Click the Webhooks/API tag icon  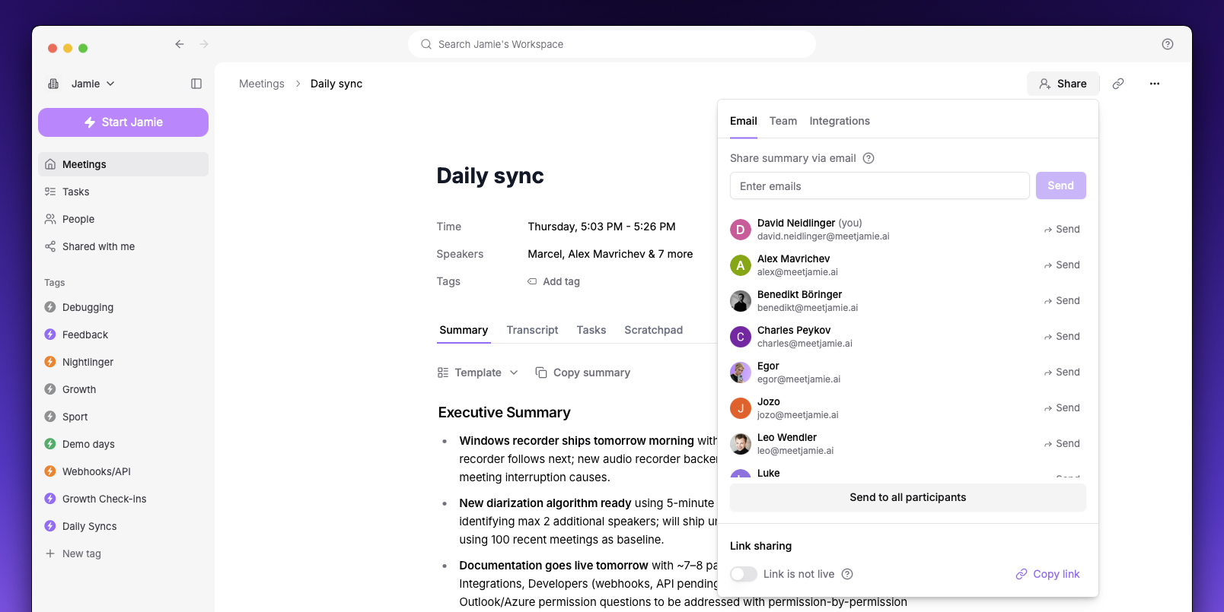(x=50, y=471)
